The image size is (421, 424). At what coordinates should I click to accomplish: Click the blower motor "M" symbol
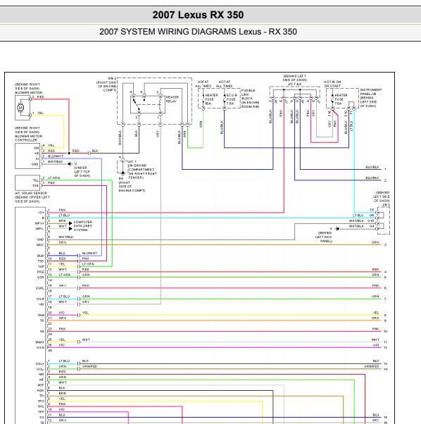pos(20,108)
